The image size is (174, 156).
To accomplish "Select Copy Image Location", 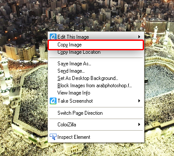I will click(96, 52).
